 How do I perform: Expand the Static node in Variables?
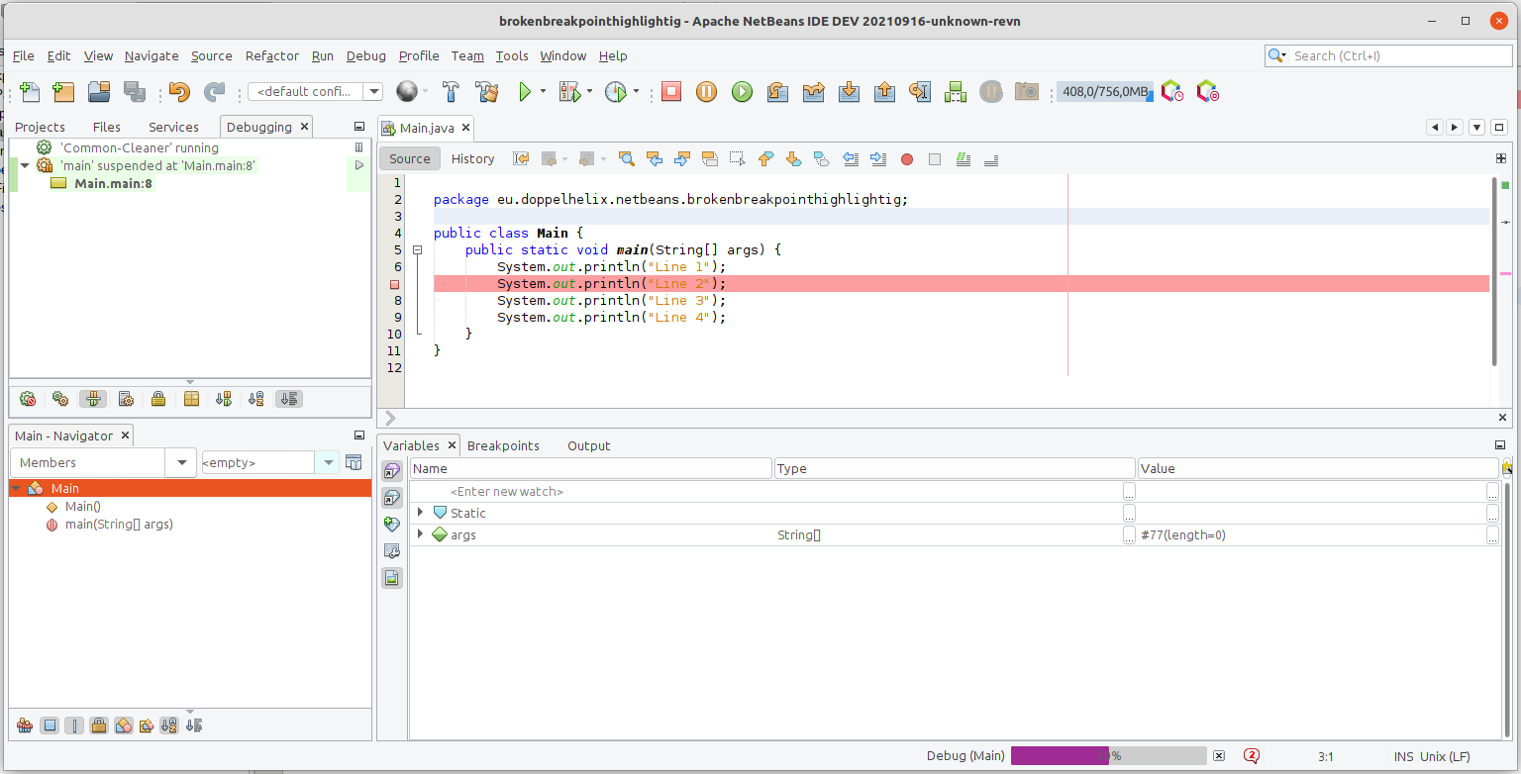coord(421,513)
